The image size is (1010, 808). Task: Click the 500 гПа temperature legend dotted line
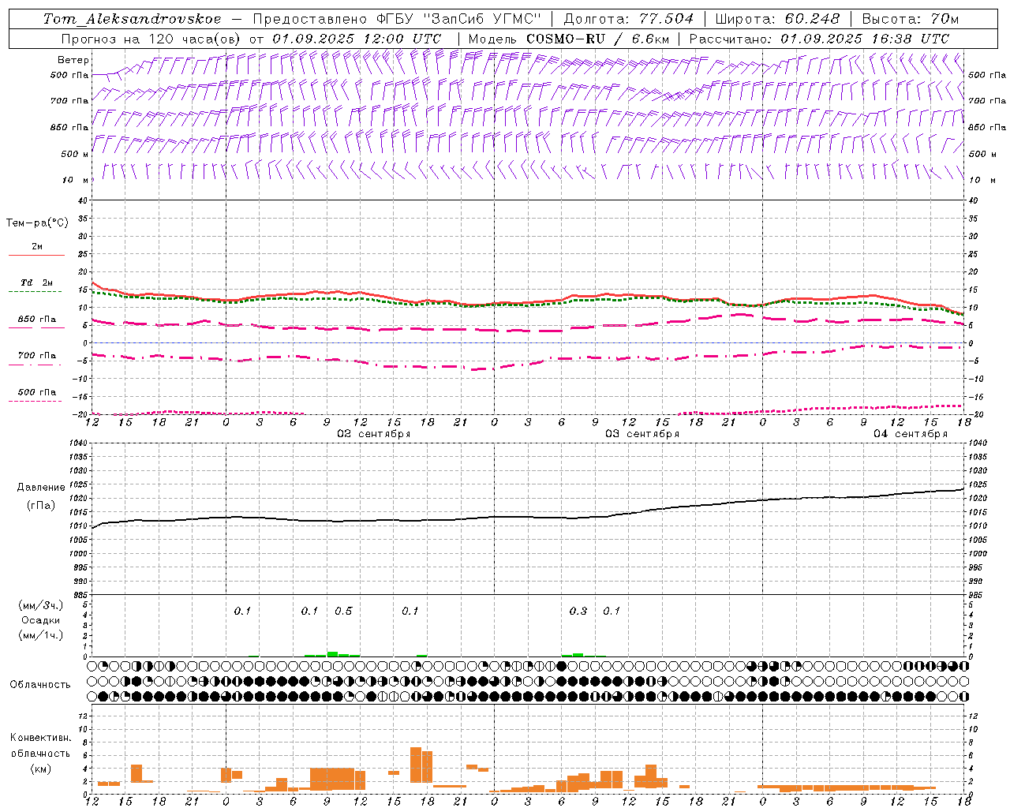pos(36,401)
